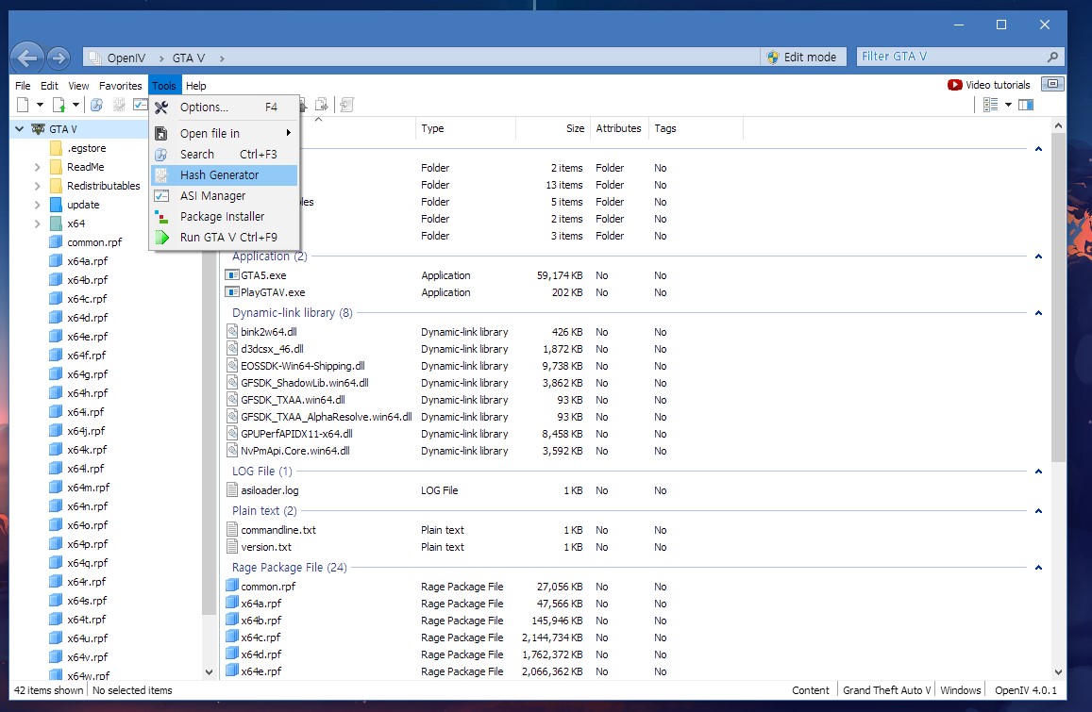This screenshot has width=1092, height=712.
Task: Click the GTA V breadcrumb in address bar
Action: (x=189, y=58)
